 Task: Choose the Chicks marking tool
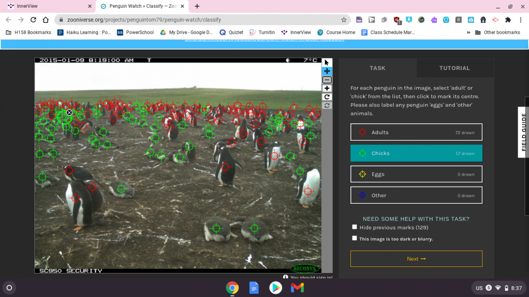416,153
